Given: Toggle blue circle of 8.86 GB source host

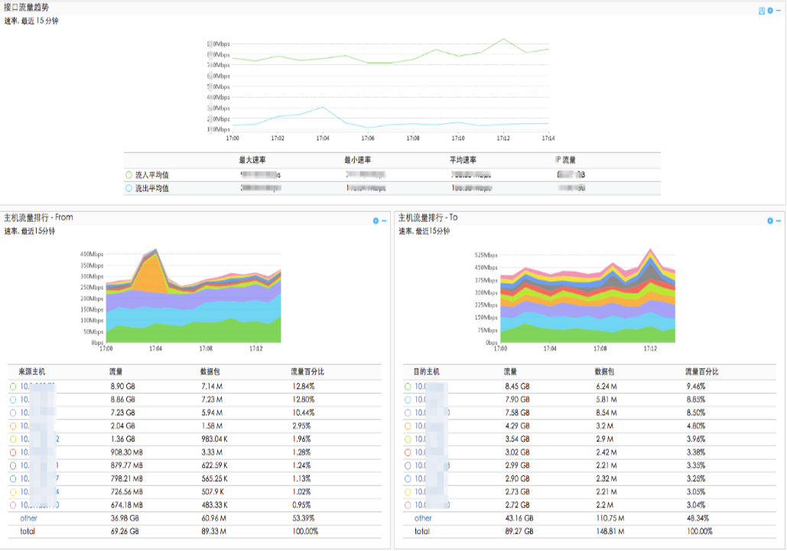Looking at the screenshot, I should (x=13, y=400).
